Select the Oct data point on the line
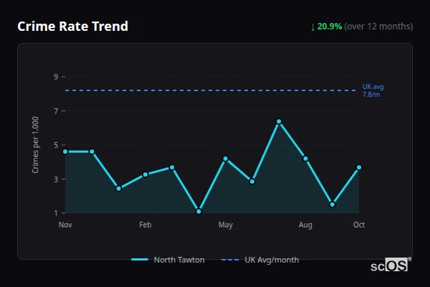This screenshot has width=430, height=287. pos(359,167)
